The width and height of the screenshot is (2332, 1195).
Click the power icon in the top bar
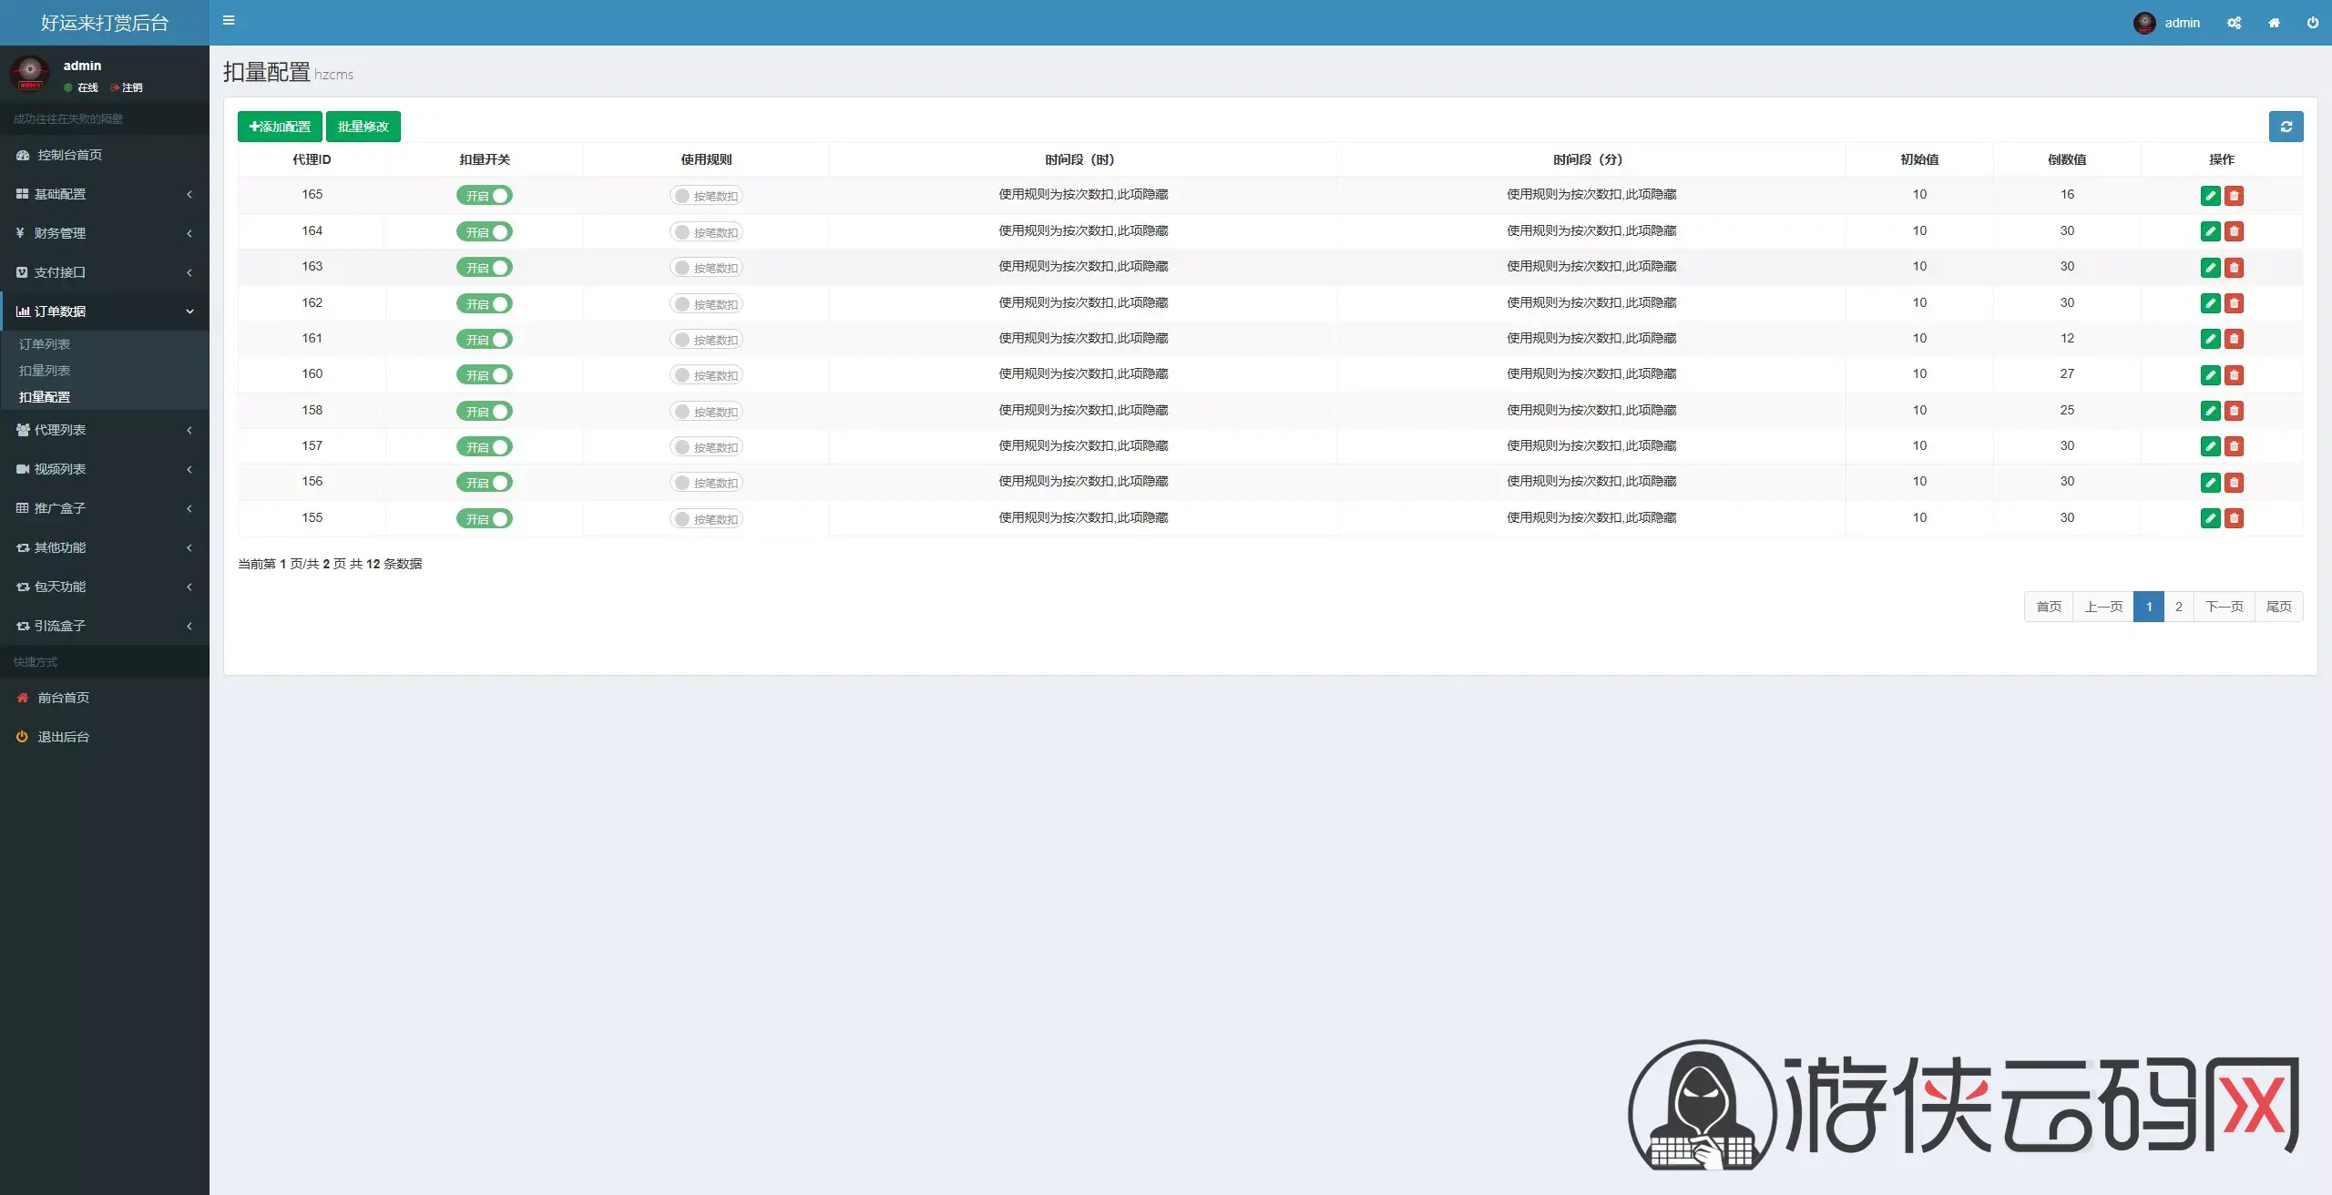click(2312, 23)
